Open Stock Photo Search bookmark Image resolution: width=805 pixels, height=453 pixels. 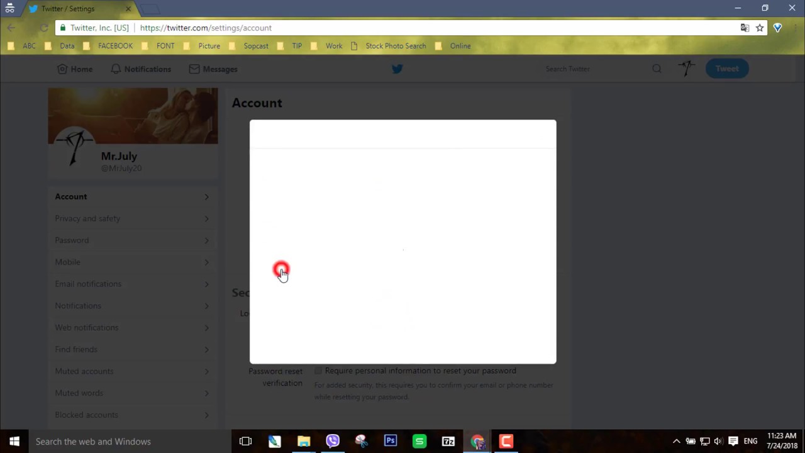(389, 46)
